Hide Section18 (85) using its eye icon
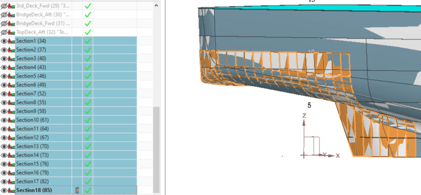 point(4,190)
